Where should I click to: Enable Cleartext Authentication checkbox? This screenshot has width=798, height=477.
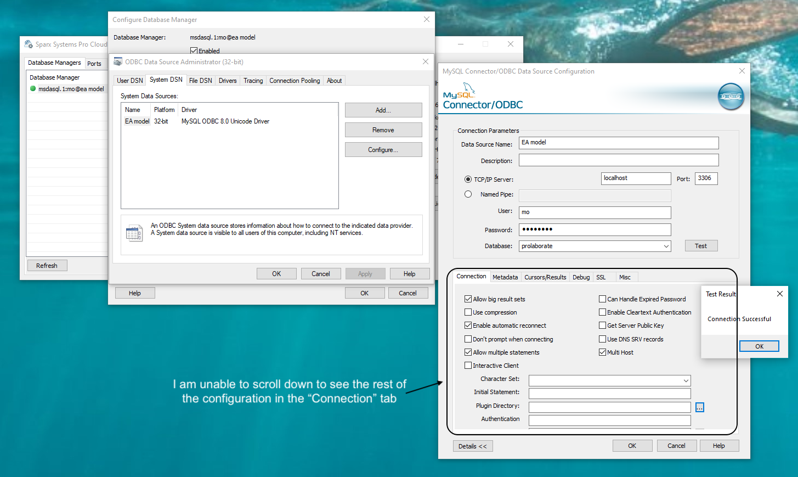tap(602, 312)
